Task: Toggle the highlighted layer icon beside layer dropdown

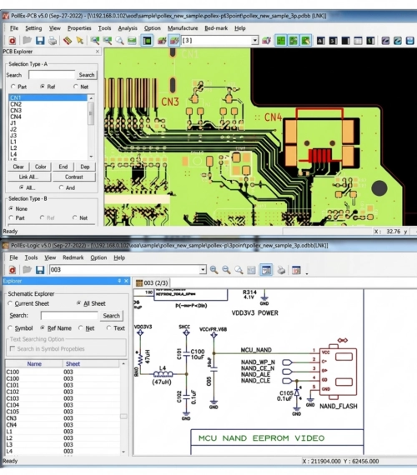Action: [x=174, y=40]
